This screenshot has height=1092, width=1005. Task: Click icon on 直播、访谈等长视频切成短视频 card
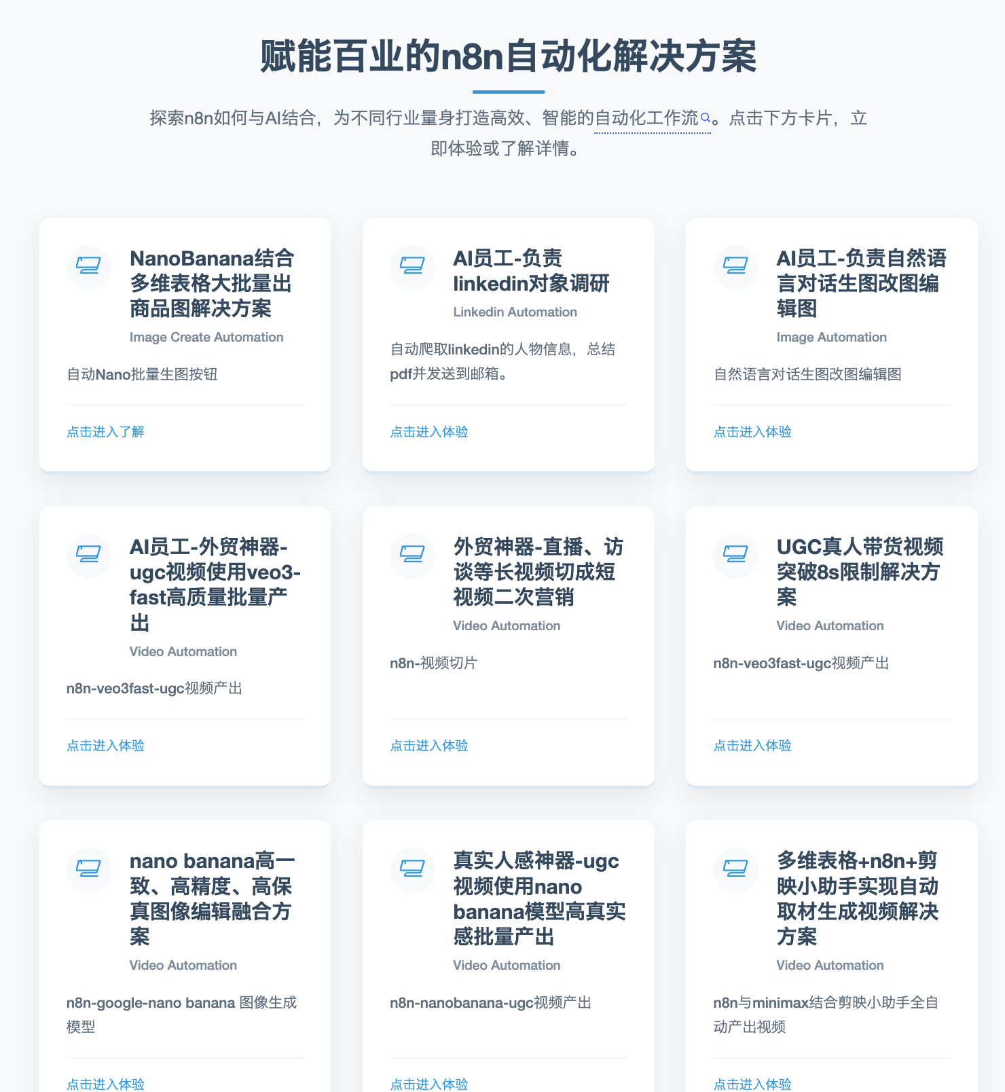click(x=412, y=556)
